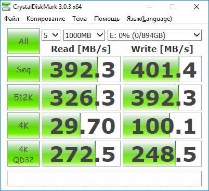Open the E: drive selection dropdown
The width and height of the screenshot is (209, 191).
(154, 35)
